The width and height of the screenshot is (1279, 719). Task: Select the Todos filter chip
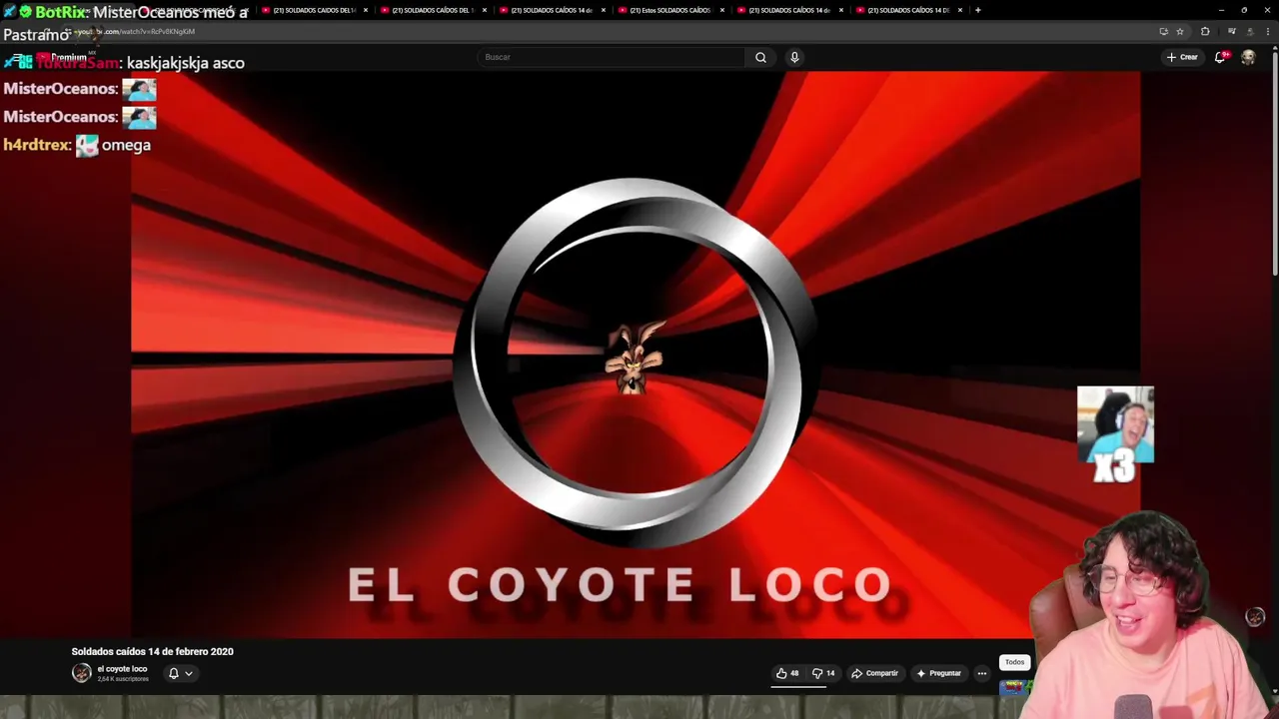click(1014, 662)
